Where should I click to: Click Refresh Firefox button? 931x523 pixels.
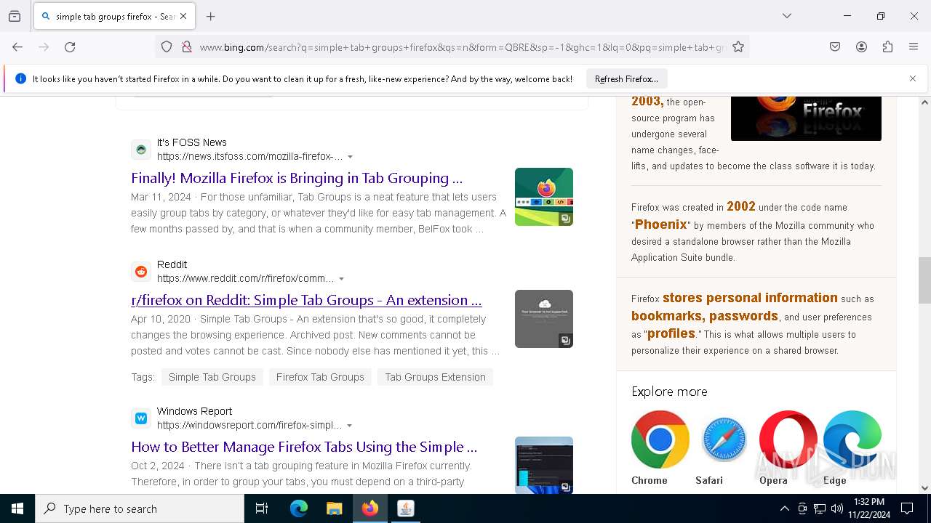pyautogui.click(x=626, y=78)
